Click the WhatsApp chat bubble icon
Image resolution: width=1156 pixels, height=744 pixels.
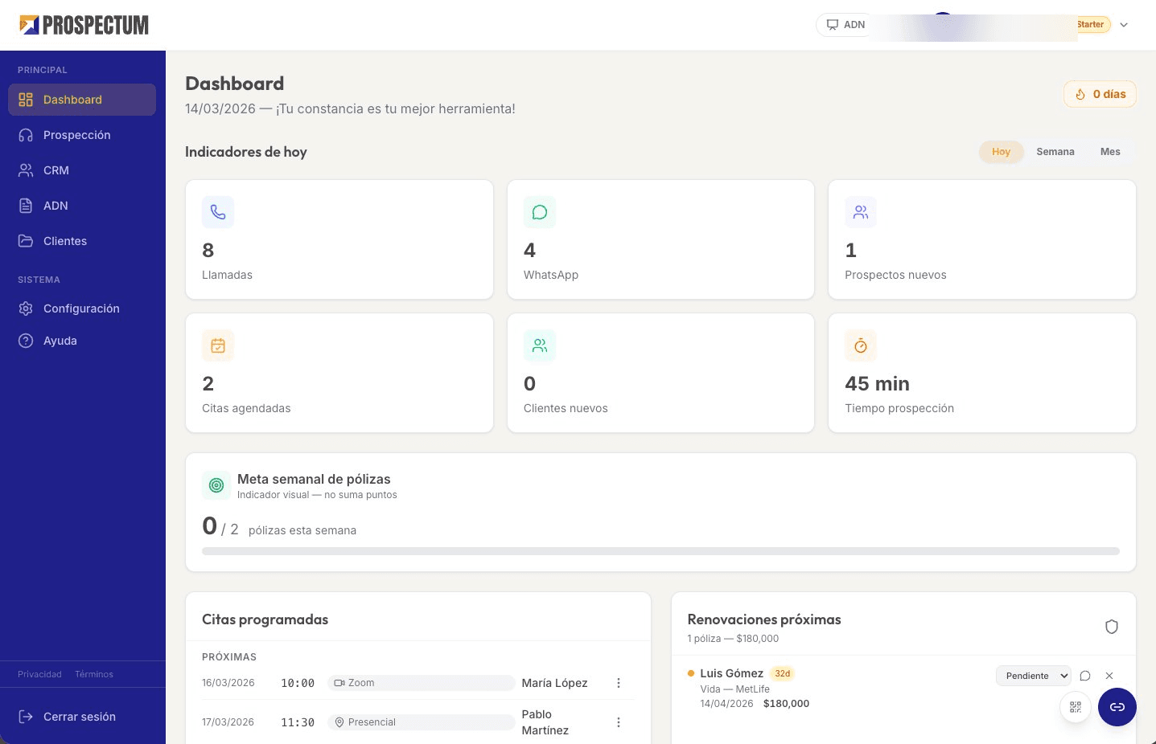tap(539, 211)
